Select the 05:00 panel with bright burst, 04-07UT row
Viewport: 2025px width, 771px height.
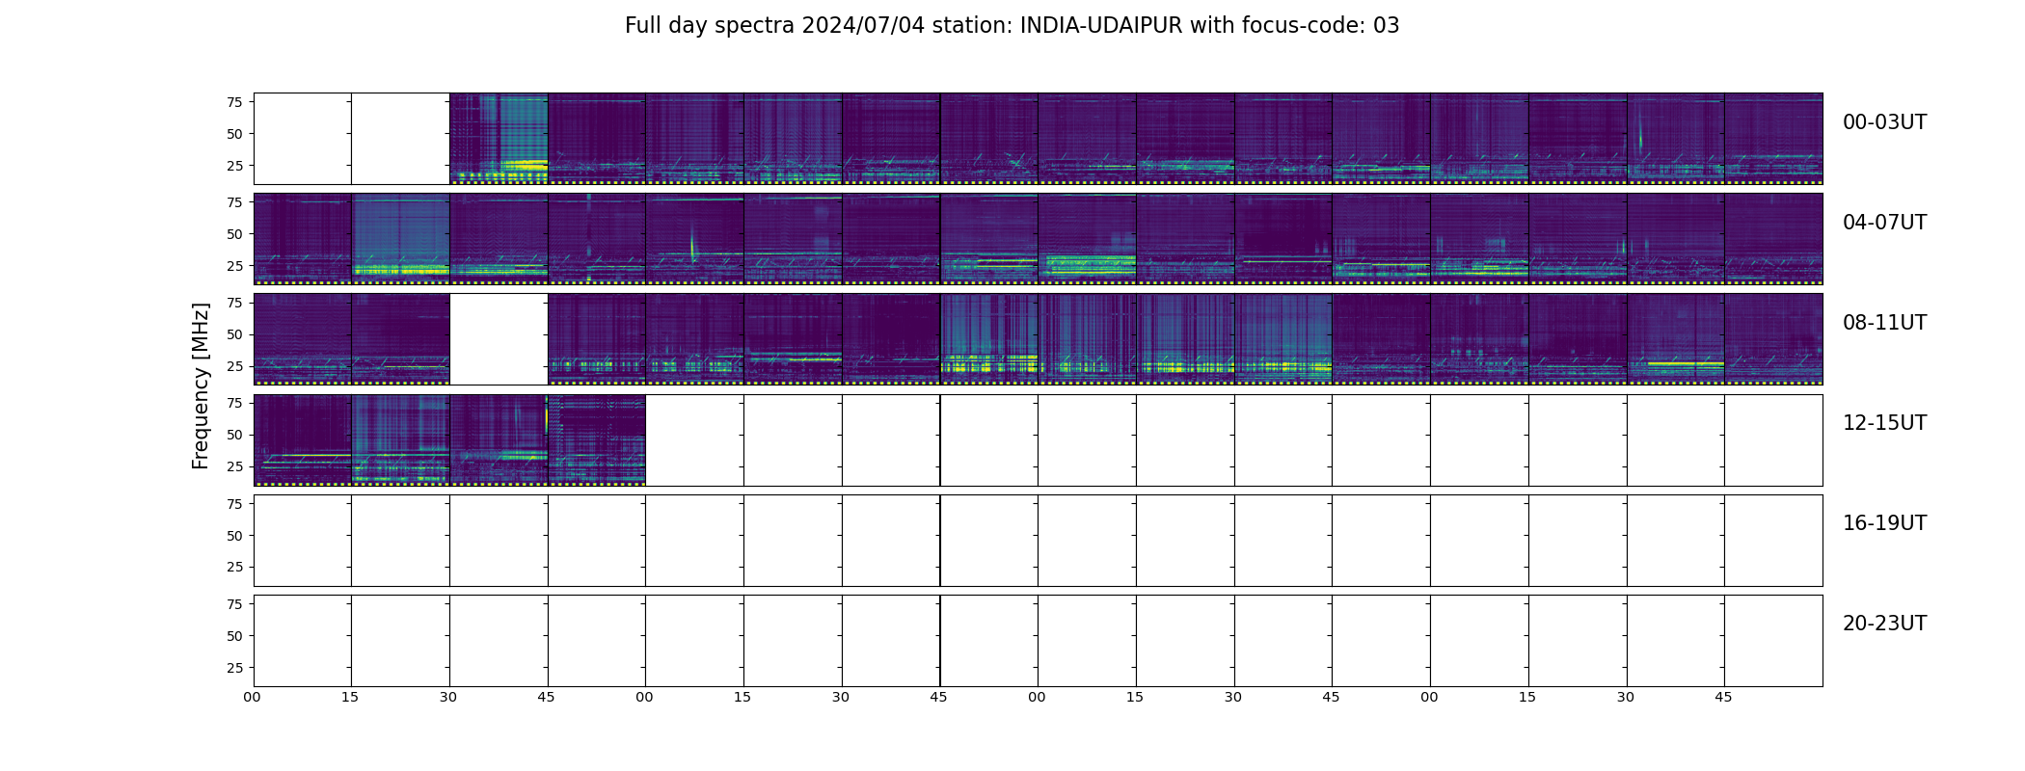point(694,239)
